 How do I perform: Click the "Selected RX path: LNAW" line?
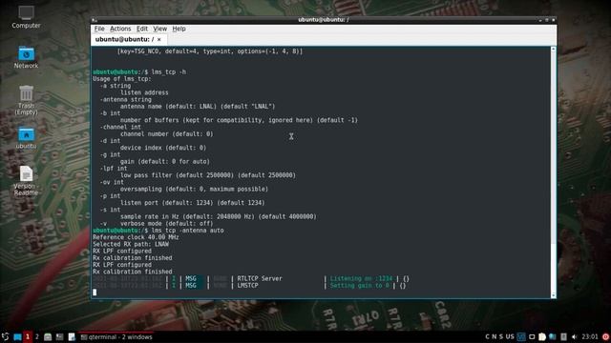click(x=131, y=244)
